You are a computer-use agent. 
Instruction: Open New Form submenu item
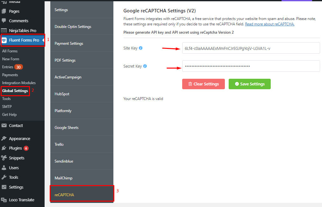click(x=11, y=59)
